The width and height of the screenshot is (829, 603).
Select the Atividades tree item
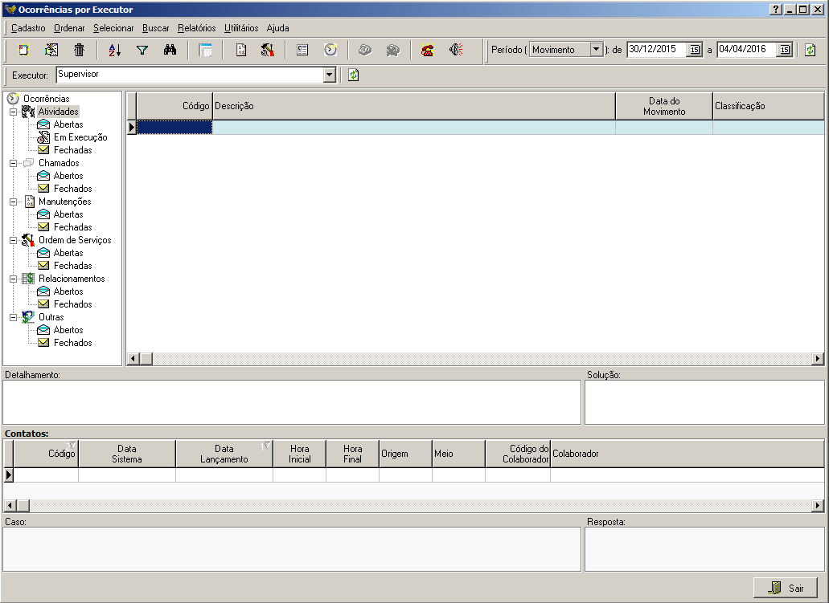coord(58,112)
